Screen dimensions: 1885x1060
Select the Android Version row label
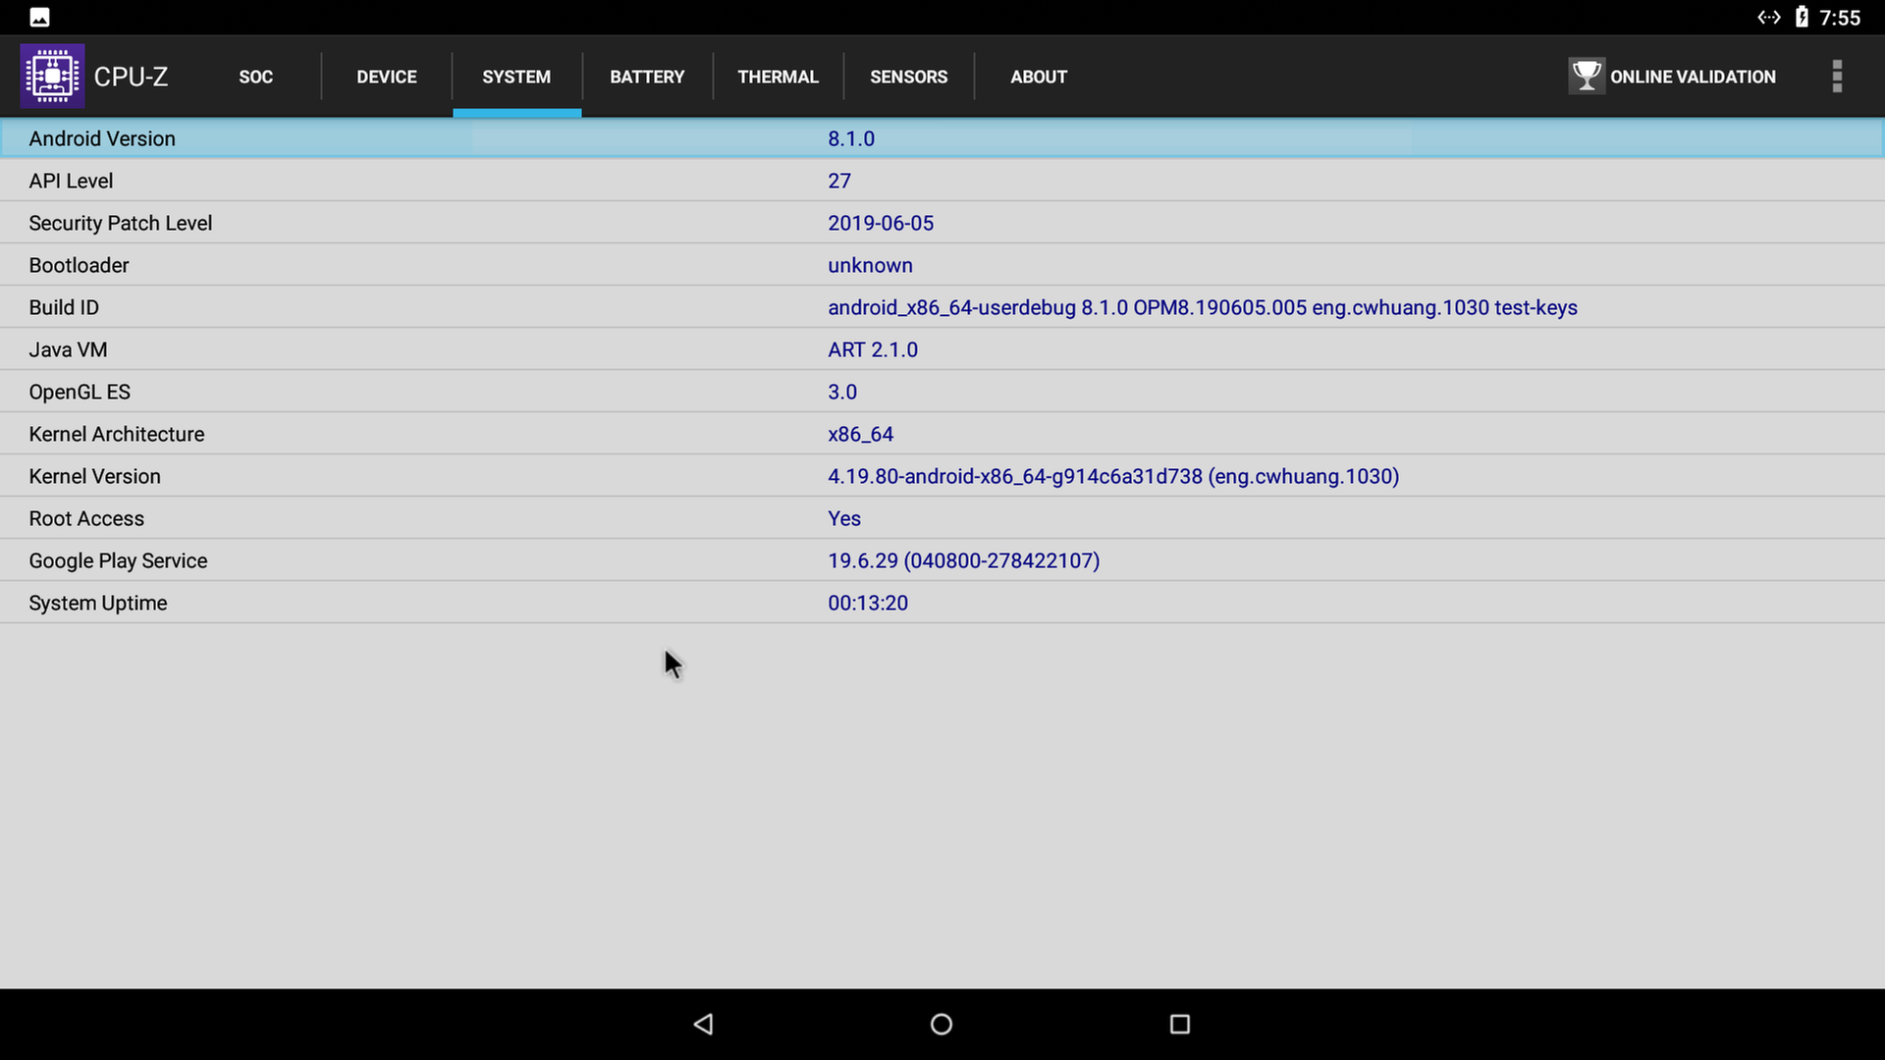102,138
